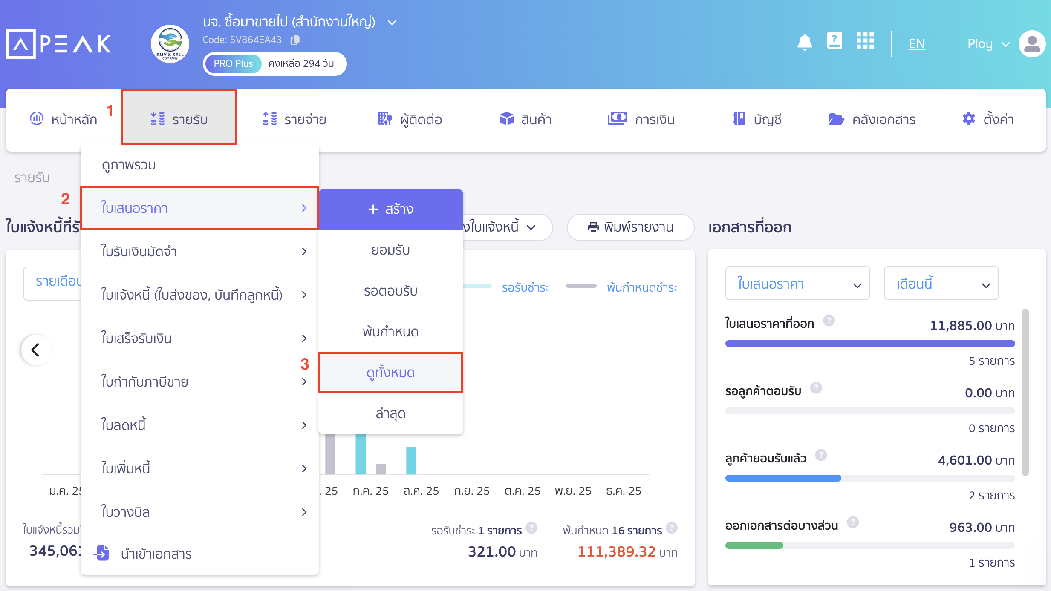This screenshot has width=1051, height=591.
Task: Click the บัญชี ledger icon
Action: (739, 119)
